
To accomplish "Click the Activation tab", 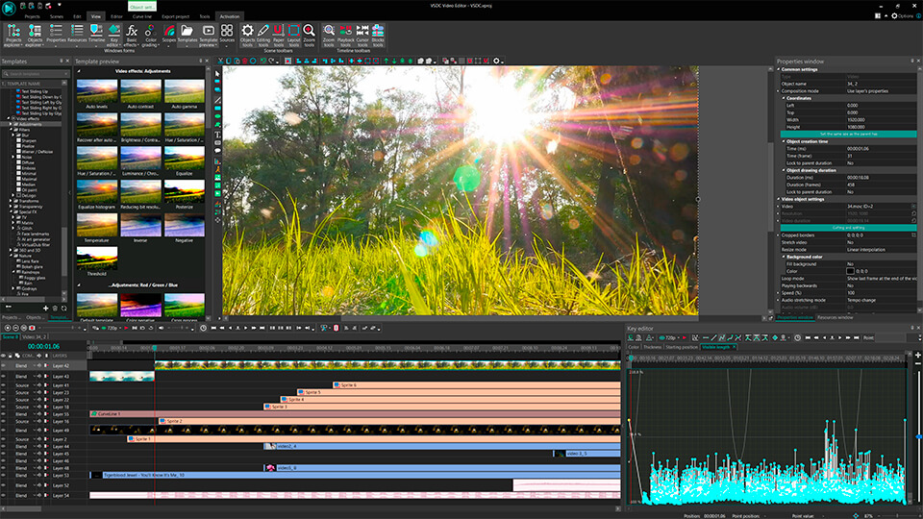I will [230, 16].
